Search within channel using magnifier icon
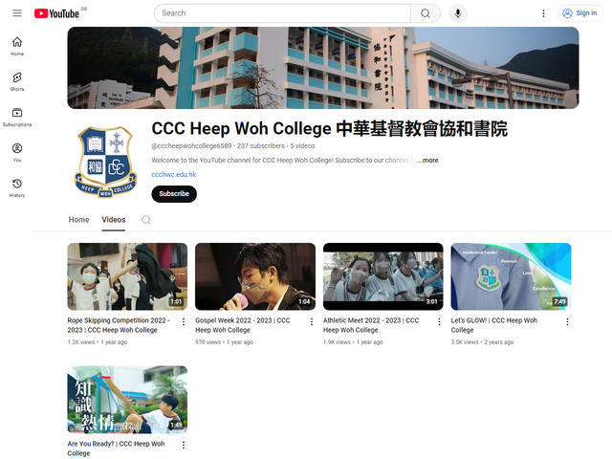The image size is (612, 459). tap(146, 220)
